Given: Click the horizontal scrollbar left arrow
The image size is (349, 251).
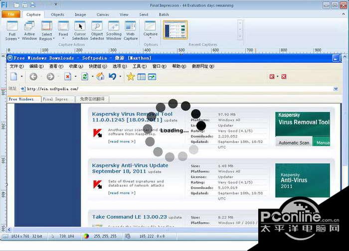Looking at the screenshot, I should pyautogui.click(x=9, y=230).
